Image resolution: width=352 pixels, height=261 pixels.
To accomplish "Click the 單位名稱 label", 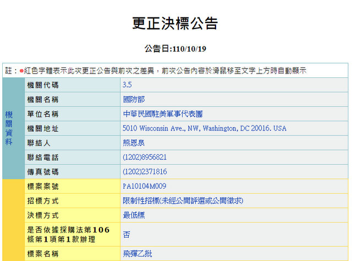I will [43, 114].
